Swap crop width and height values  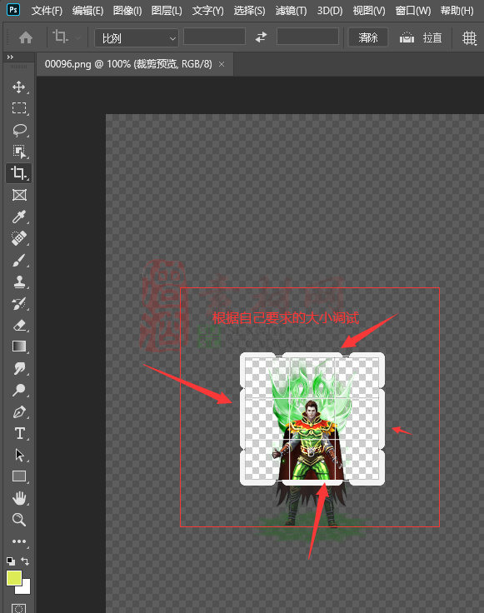click(x=261, y=37)
